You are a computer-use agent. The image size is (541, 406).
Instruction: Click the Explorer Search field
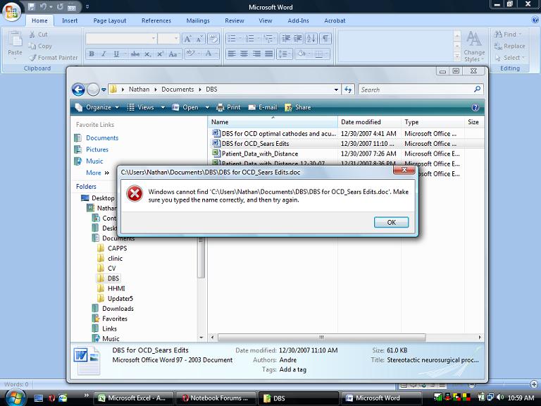coord(421,90)
